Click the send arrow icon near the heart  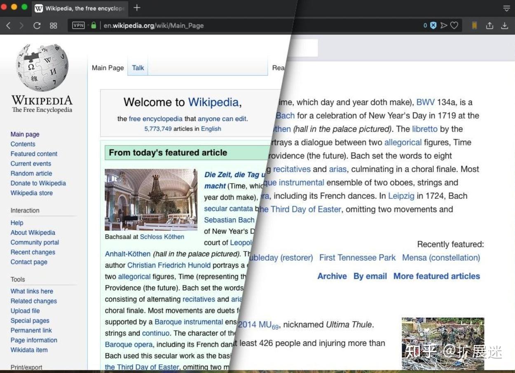444,25
